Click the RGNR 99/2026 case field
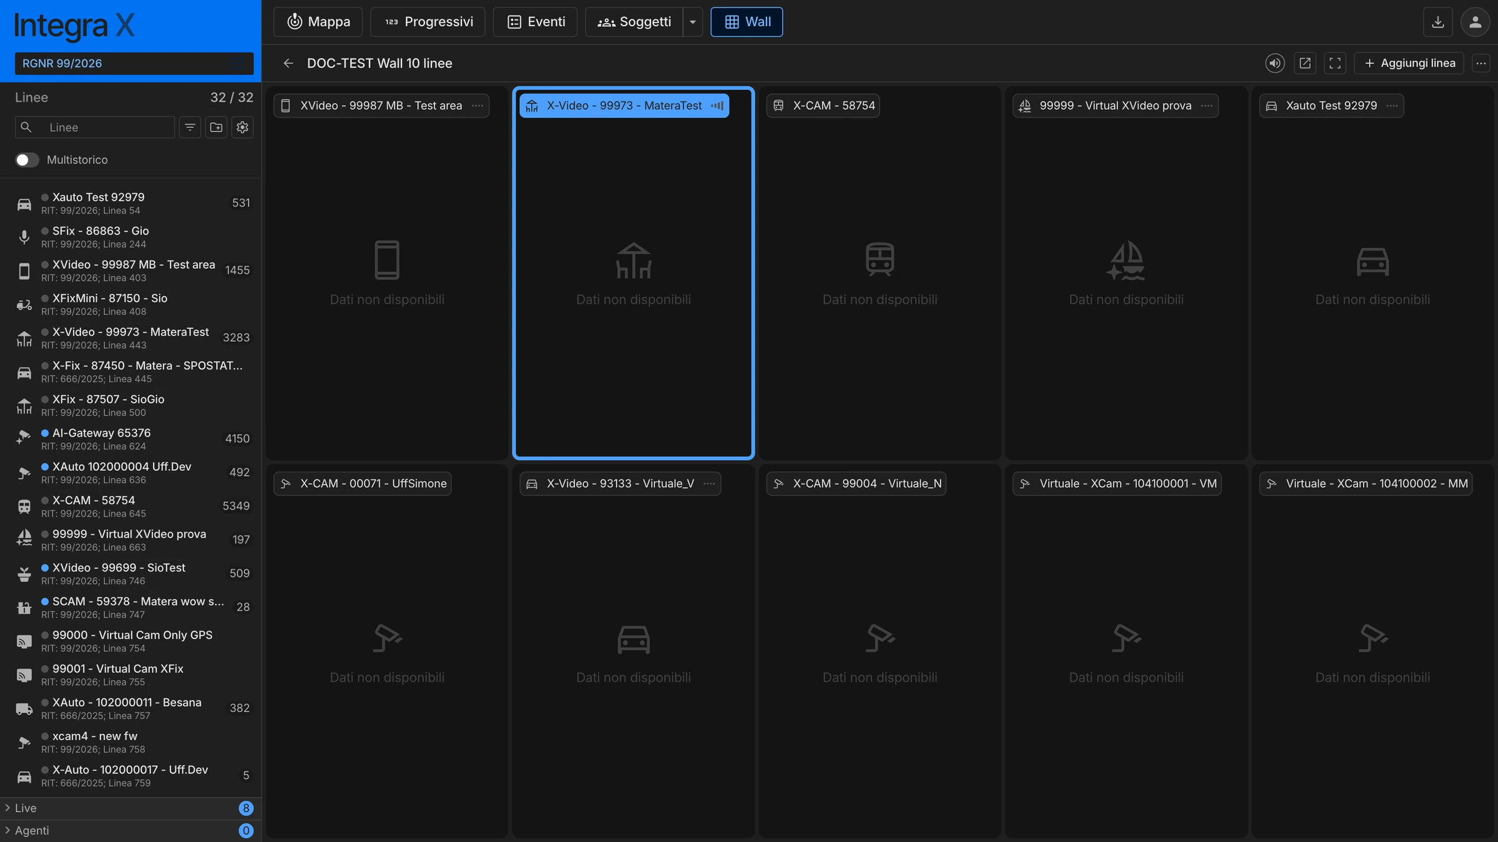Screen dimensions: 1498x842 coord(134,64)
